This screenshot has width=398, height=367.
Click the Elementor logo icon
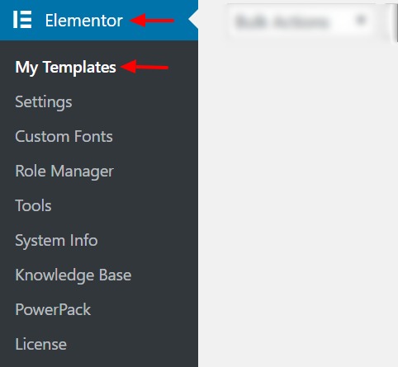click(x=22, y=20)
